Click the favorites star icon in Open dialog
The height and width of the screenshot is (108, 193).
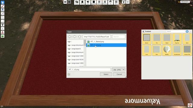[69, 74]
